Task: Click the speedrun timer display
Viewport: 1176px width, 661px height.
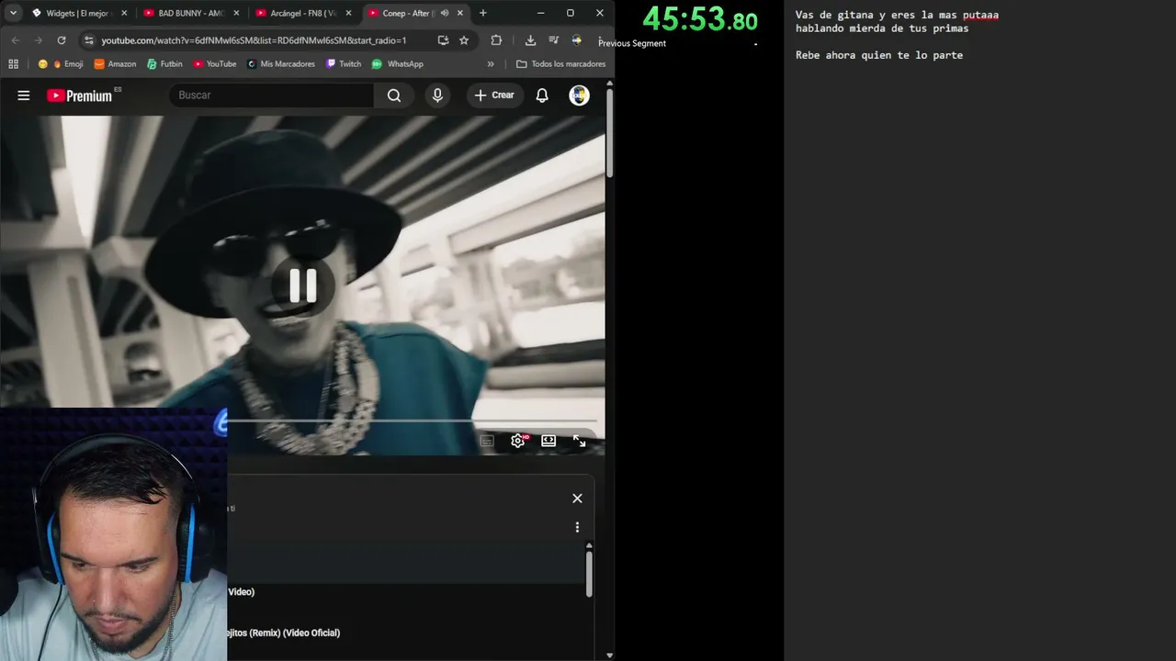Action: tap(700, 19)
